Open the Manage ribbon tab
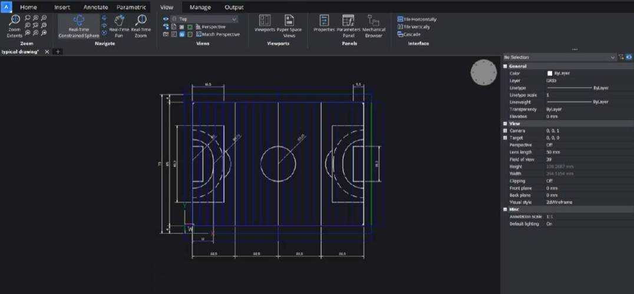 pyautogui.click(x=200, y=7)
